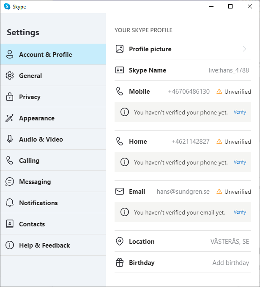Viewport: 260px width, 287px height.
Task: Open the Calling settings section
Action: pos(53,160)
